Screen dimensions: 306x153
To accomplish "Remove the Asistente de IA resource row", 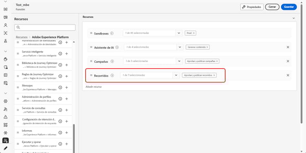I will coord(288,47).
